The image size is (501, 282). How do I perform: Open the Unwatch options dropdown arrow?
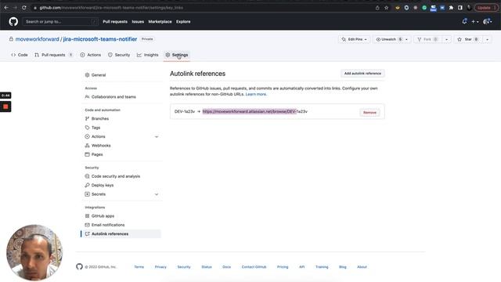(407, 39)
